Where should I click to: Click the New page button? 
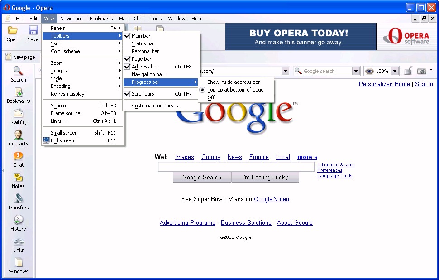pos(20,57)
